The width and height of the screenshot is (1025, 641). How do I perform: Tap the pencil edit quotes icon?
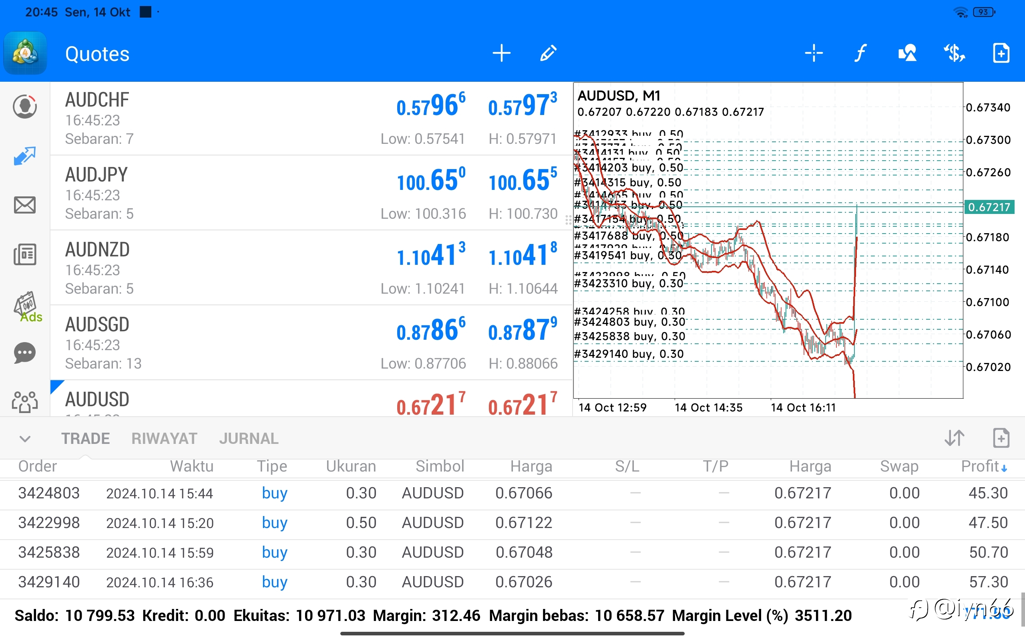point(548,53)
